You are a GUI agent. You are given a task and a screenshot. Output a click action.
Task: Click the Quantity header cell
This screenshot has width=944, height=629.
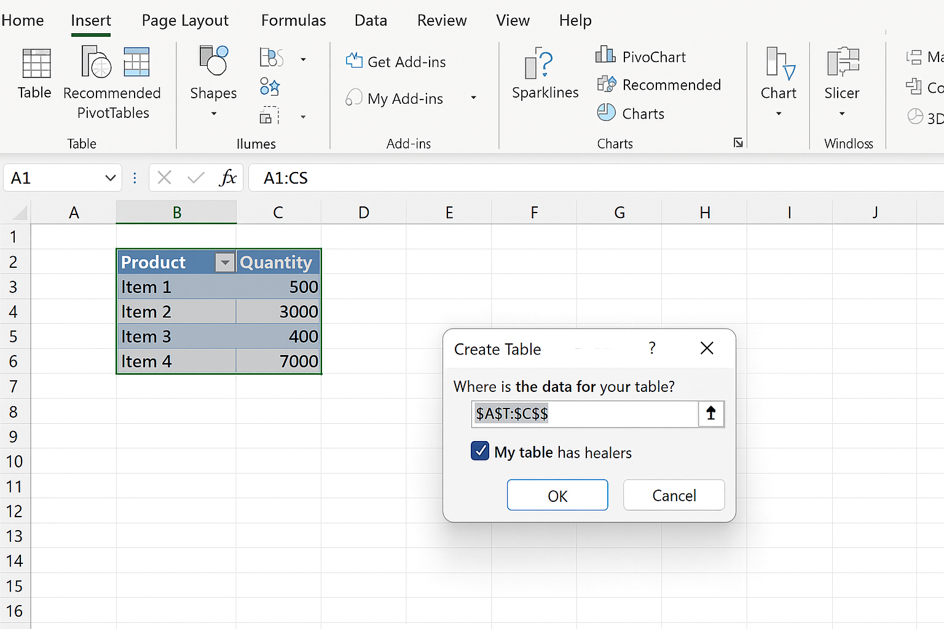click(278, 262)
